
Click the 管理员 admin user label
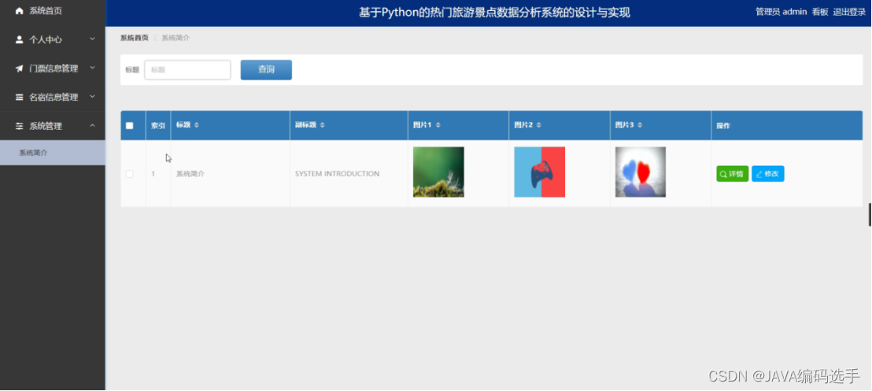point(781,12)
